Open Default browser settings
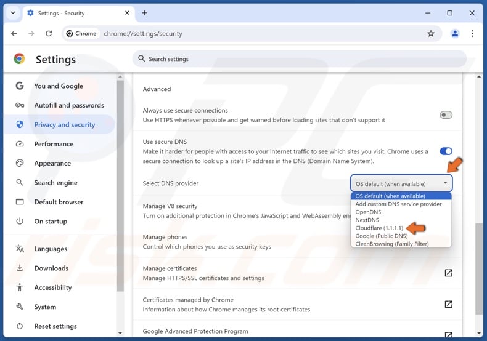 (x=59, y=202)
